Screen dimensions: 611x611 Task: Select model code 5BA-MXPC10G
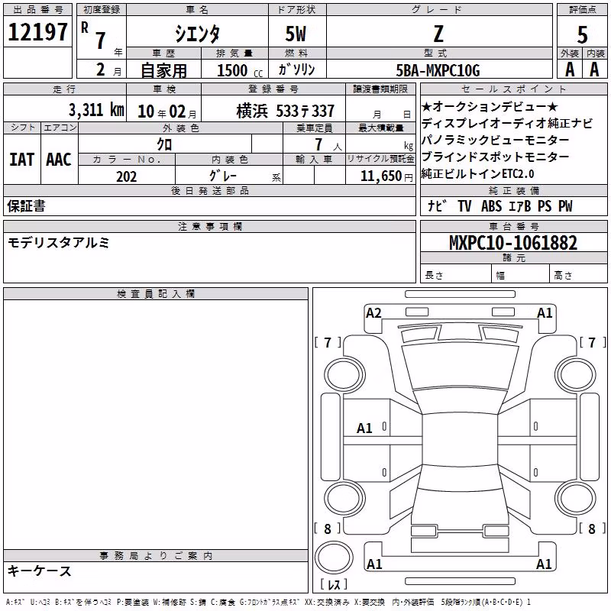click(x=438, y=70)
